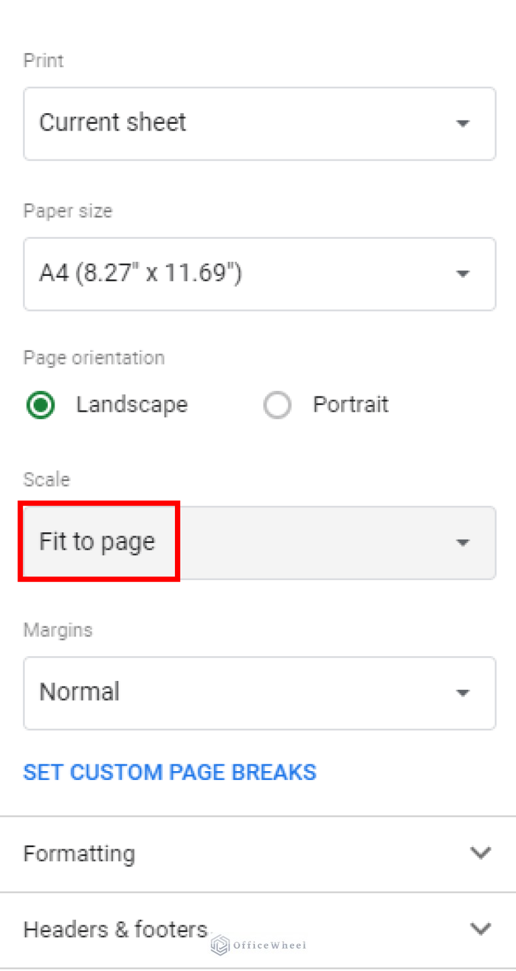
Task: Open the Normal margins dropdown
Action: [x=260, y=692]
